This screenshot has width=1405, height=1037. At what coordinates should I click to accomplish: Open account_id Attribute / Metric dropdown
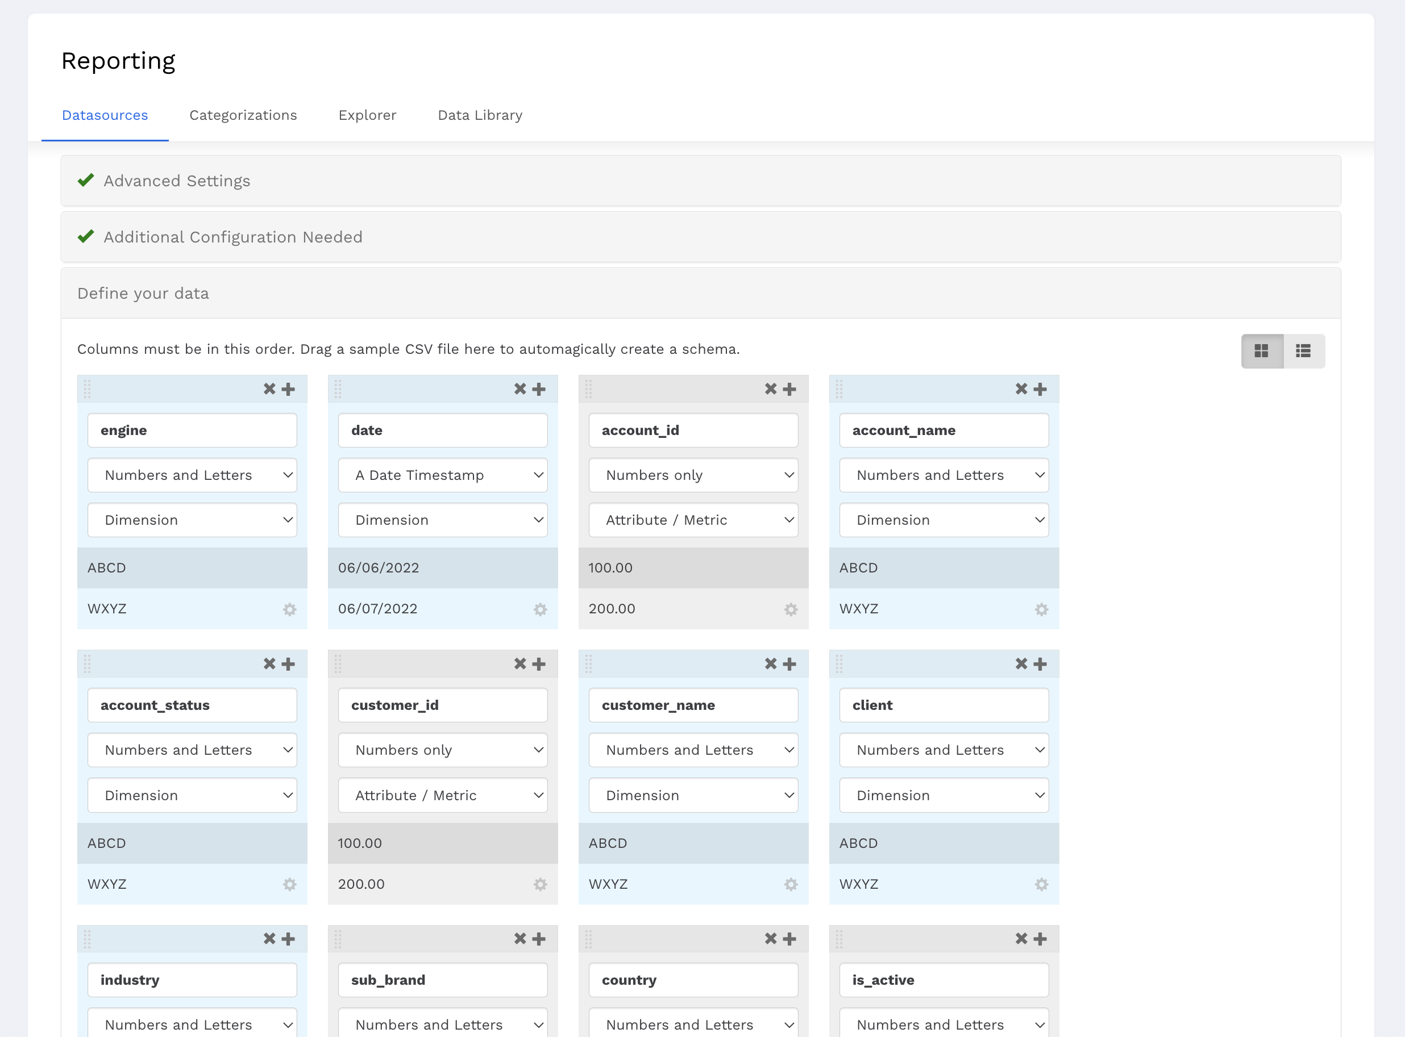[693, 520]
